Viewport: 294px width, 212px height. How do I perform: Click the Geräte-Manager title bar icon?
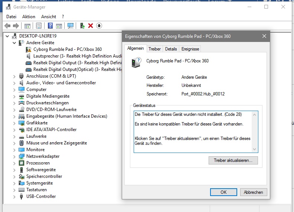9,7
